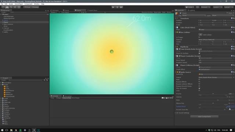Toggle the Static checkbox
Image resolution: width=235 pixels, height=132 pixels.
pyautogui.click(x=227, y=13)
